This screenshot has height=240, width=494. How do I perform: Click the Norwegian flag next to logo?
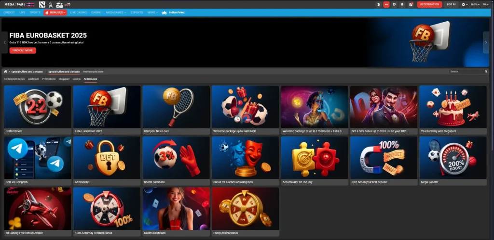click(30, 4)
